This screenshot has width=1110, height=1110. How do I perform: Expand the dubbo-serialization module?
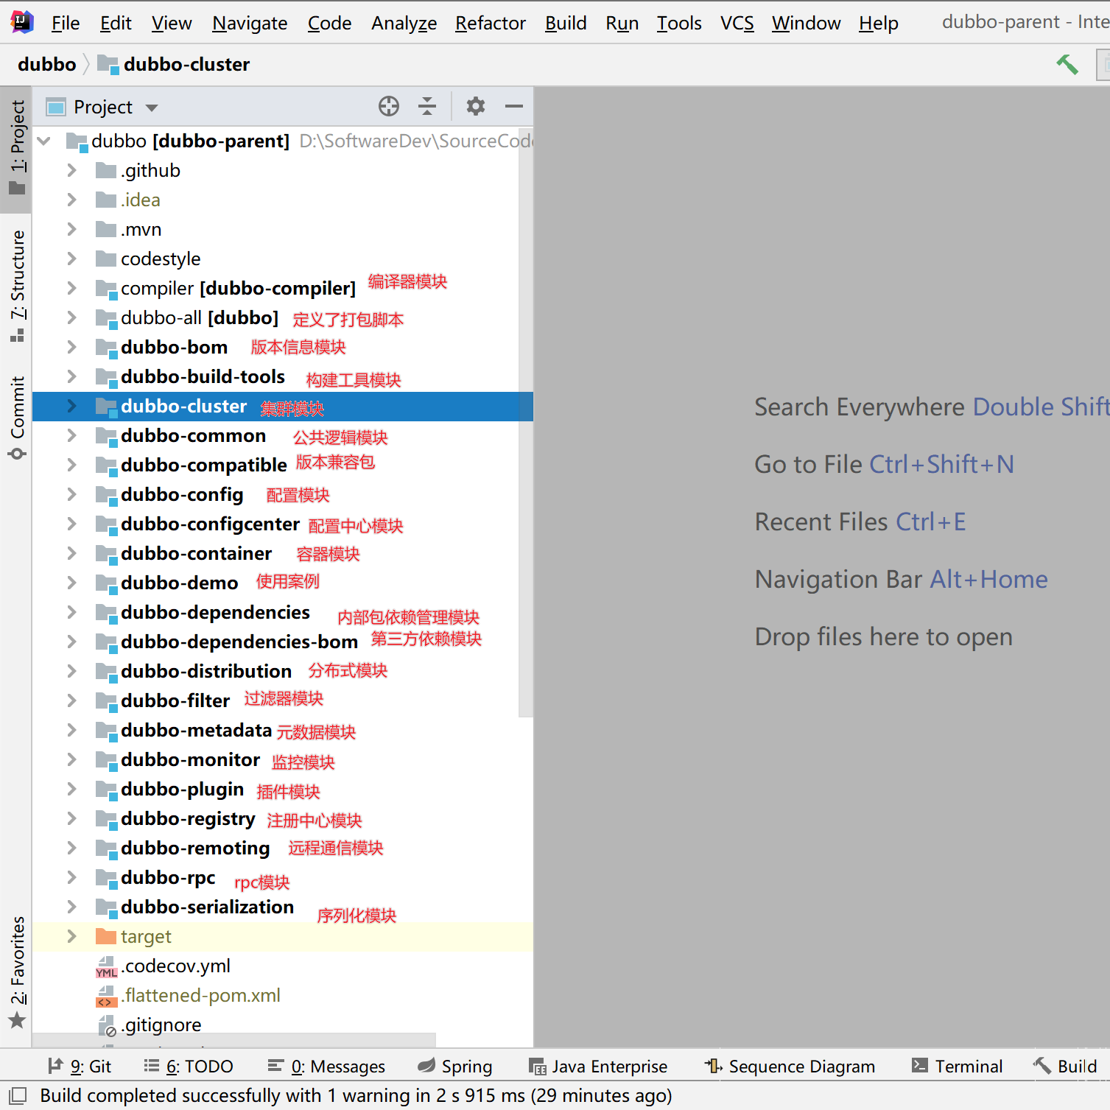coord(71,907)
